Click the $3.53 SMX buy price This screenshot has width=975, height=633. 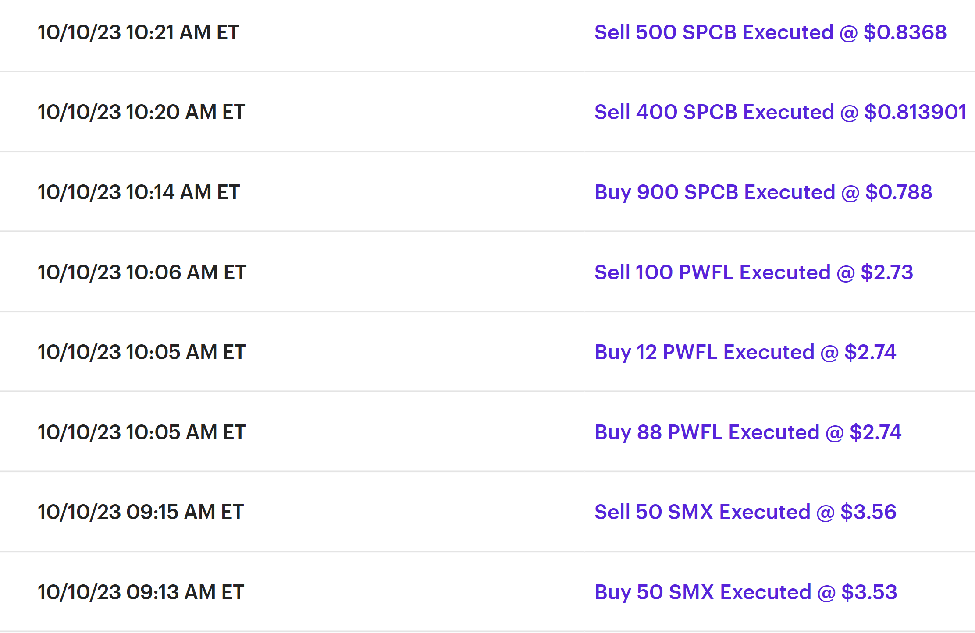(x=869, y=592)
